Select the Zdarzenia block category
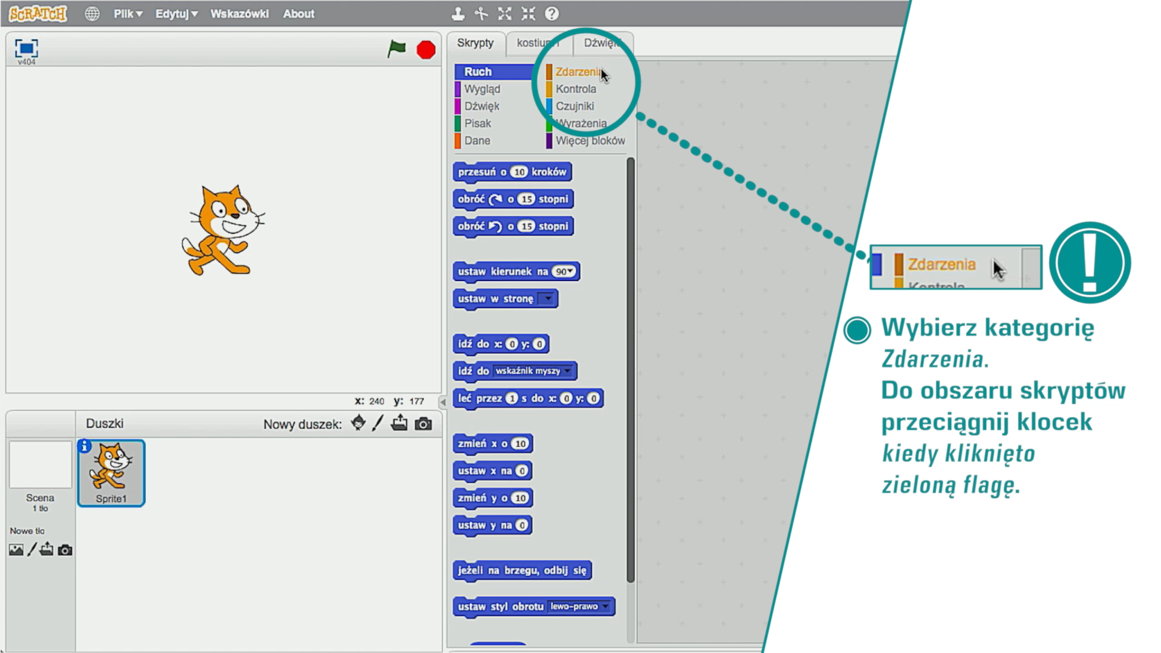The width and height of the screenshot is (1161, 653). pos(577,71)
